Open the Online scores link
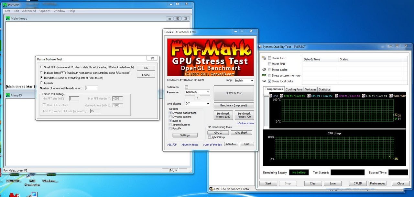The width and height of the screenshot is (414, 197). [x=245, y=123]
